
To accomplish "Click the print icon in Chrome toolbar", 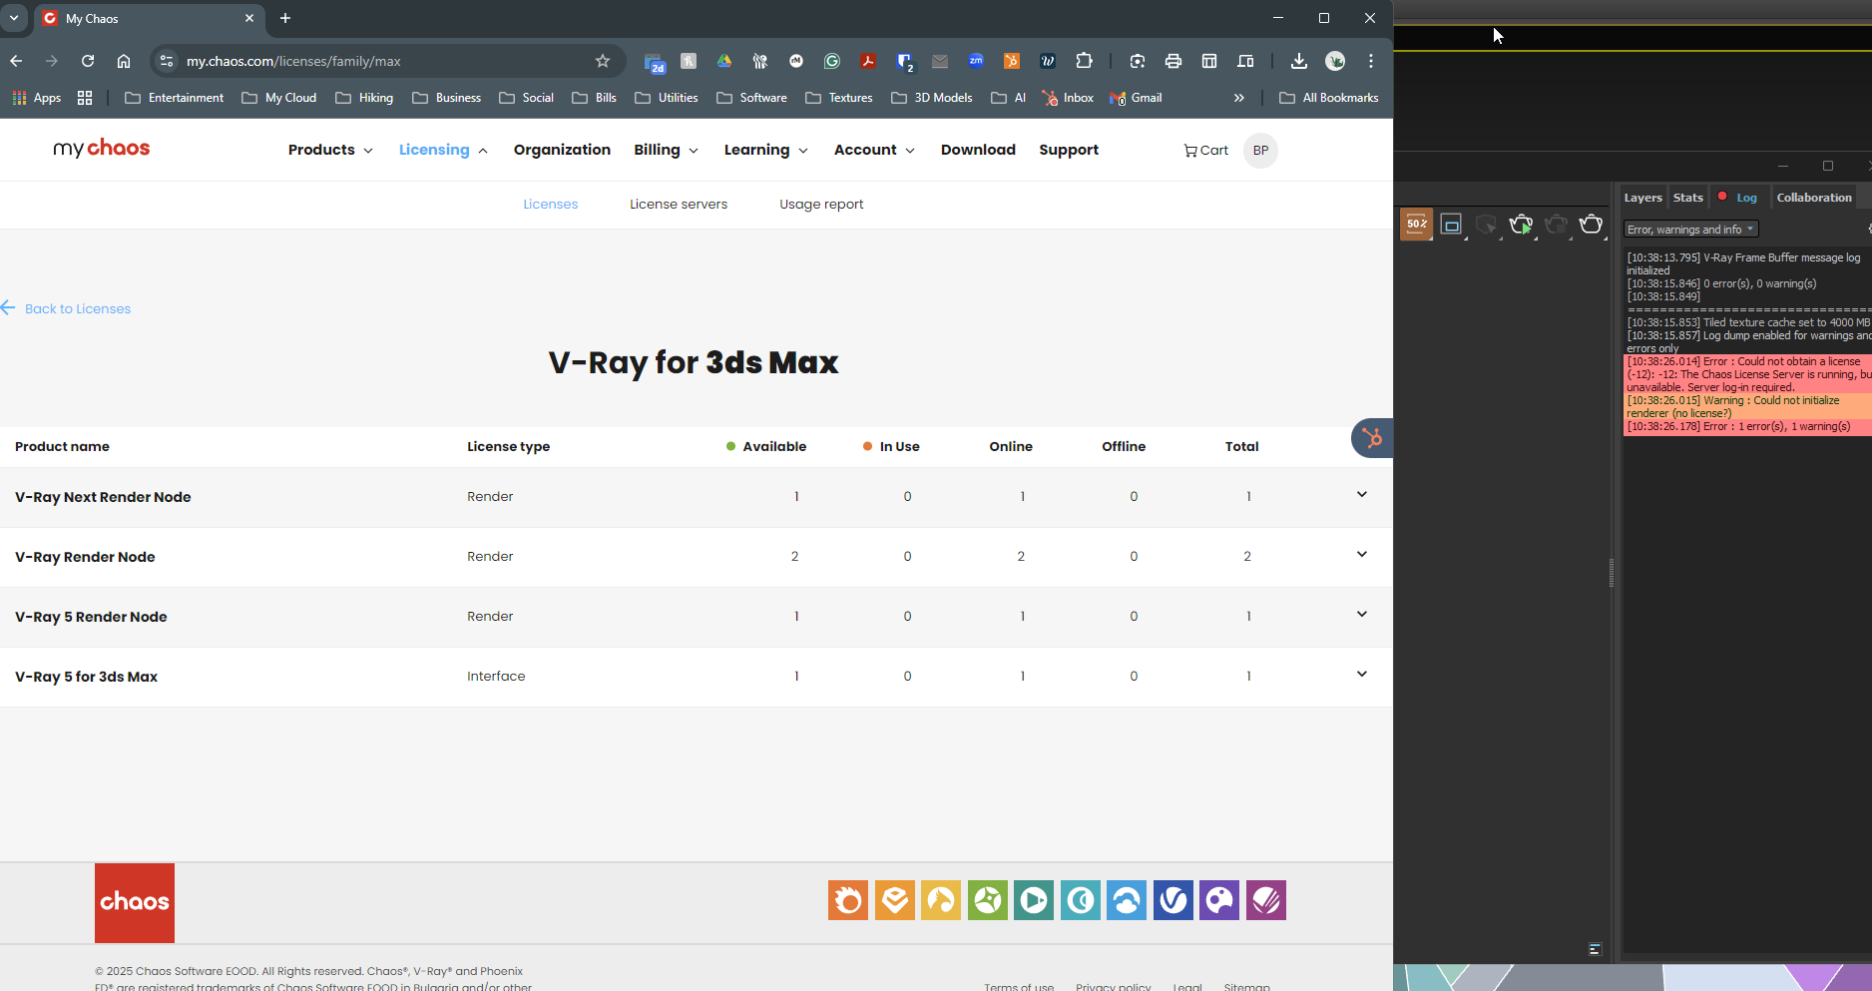I will click(x=1173, y=61).
